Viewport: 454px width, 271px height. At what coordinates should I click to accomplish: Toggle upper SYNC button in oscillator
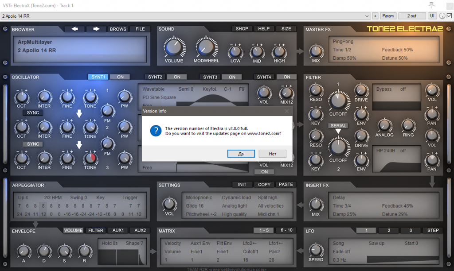pyautogui.click(x=33, y=112)
